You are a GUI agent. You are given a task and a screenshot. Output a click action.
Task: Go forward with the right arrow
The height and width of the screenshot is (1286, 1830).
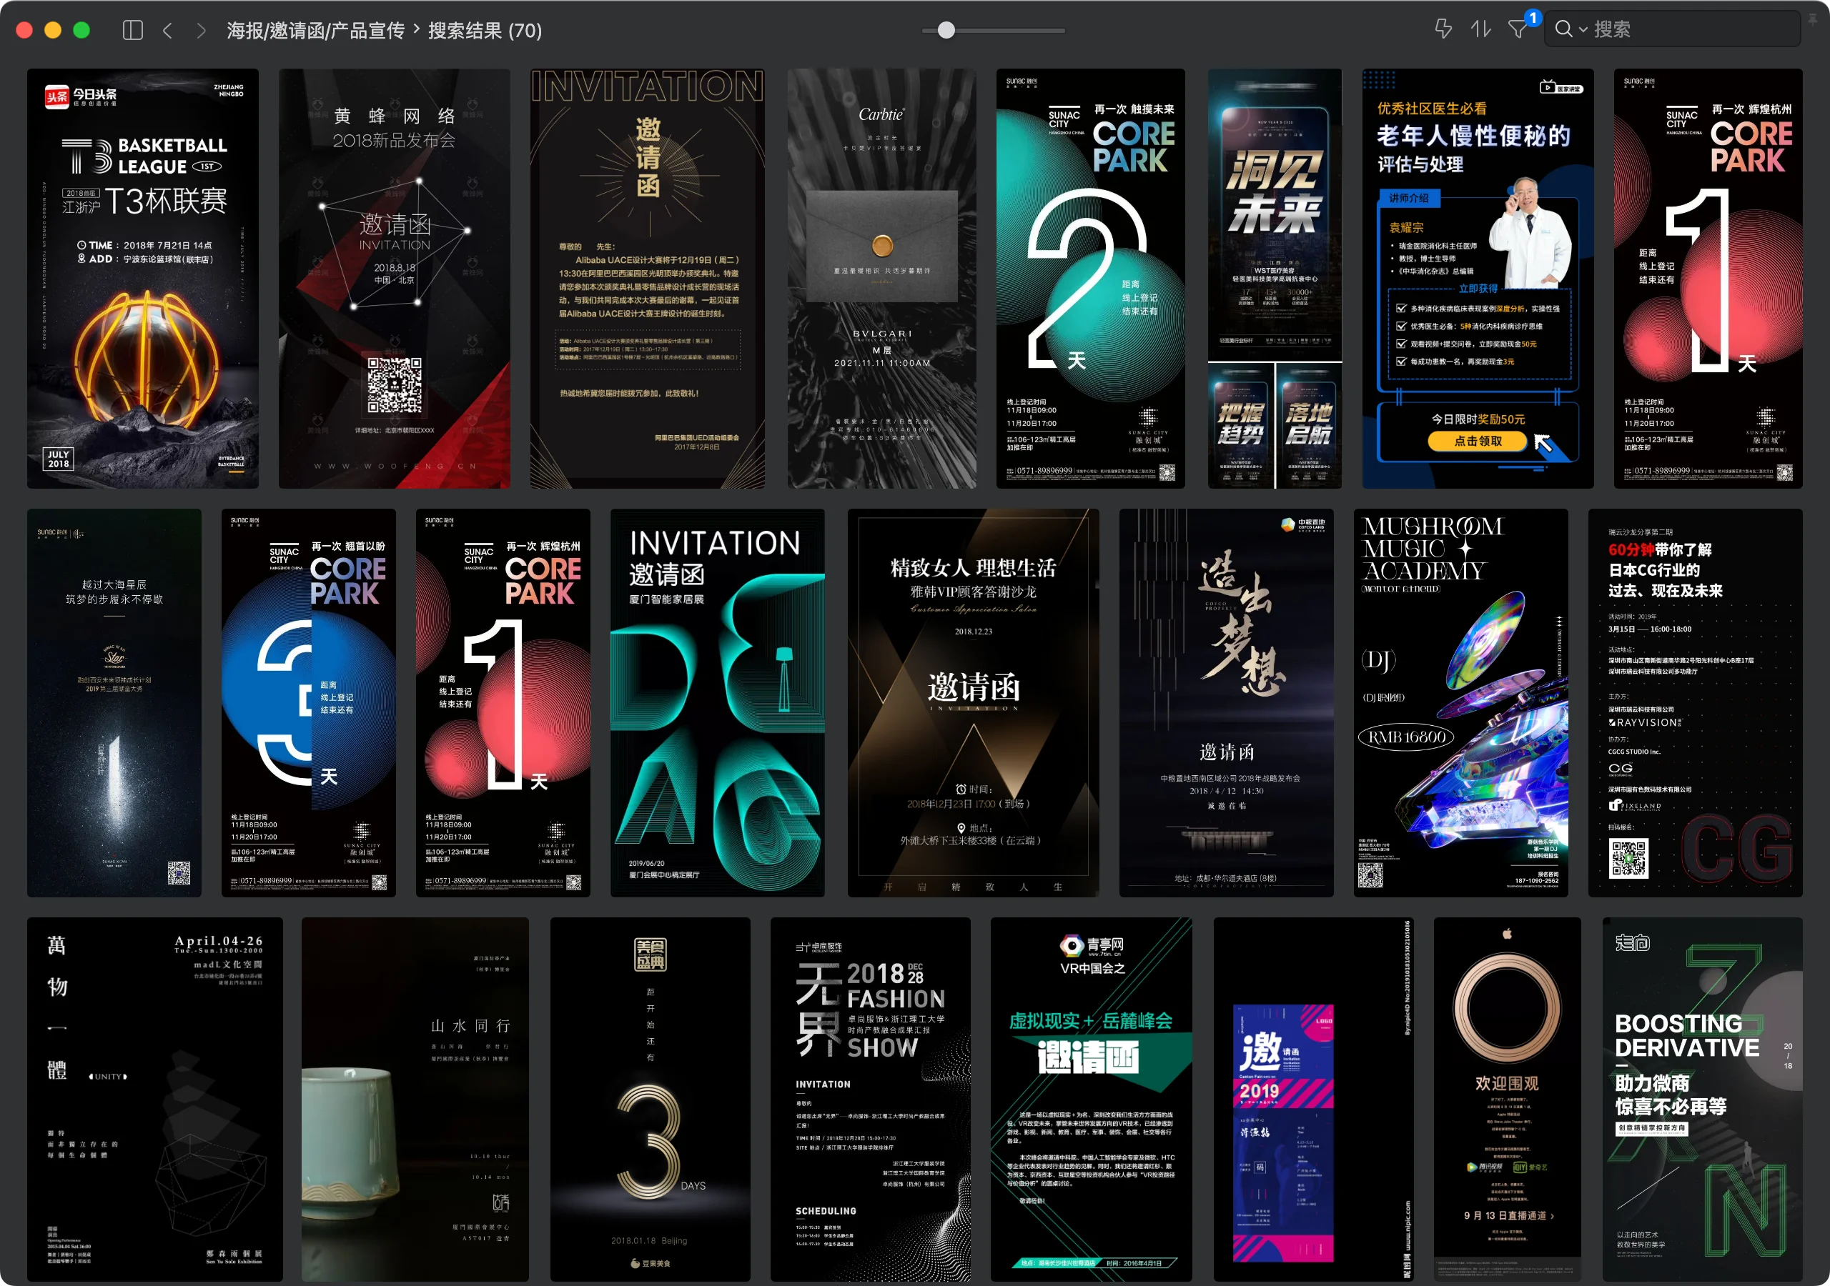point(201,30)
